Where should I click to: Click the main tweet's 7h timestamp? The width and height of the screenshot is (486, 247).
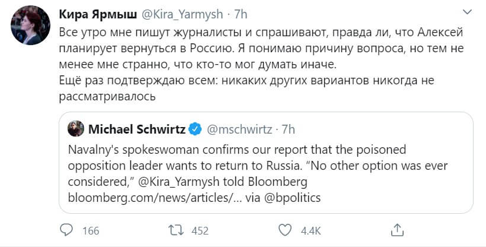pos(241,14)
